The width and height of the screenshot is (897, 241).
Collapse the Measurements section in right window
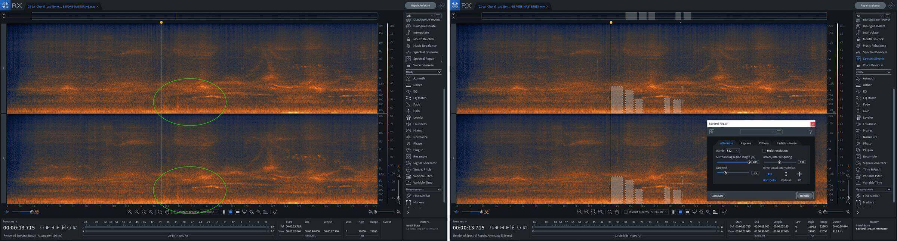(889, 190)
